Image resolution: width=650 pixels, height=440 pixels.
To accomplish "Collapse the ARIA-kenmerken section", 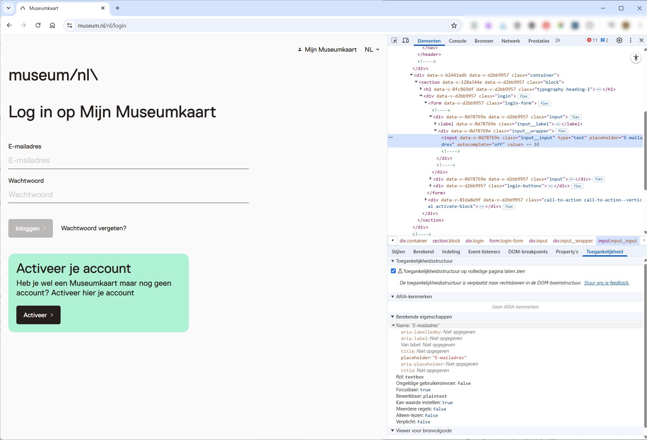I will [393, 297].
